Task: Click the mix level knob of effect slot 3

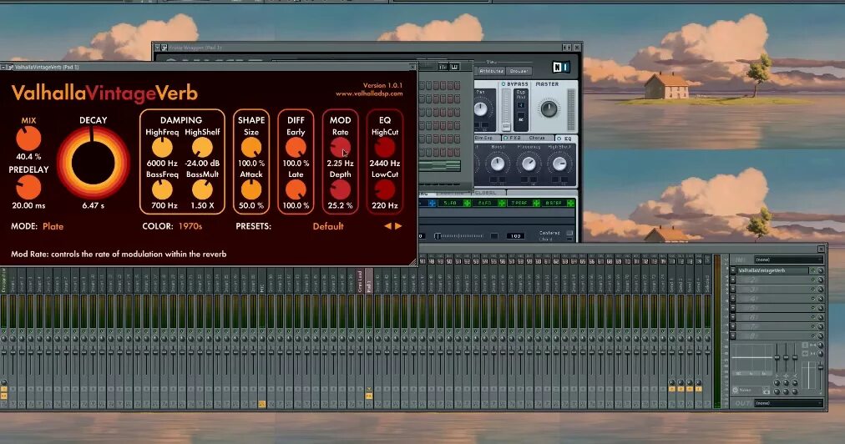Action: (x=820, y=290)
